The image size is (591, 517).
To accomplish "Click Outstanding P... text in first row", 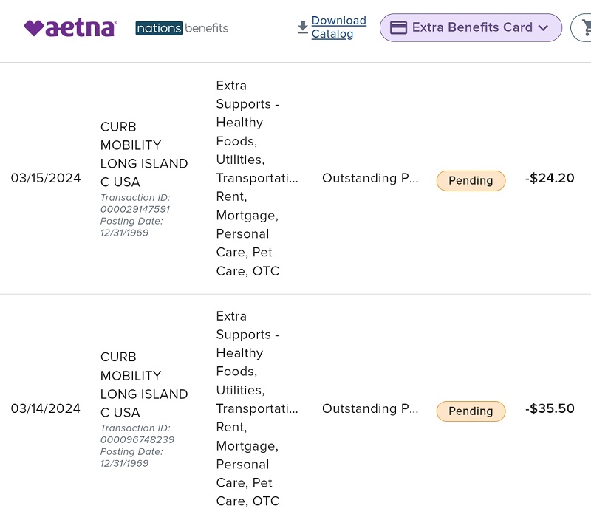I will (x=370, y=178).
